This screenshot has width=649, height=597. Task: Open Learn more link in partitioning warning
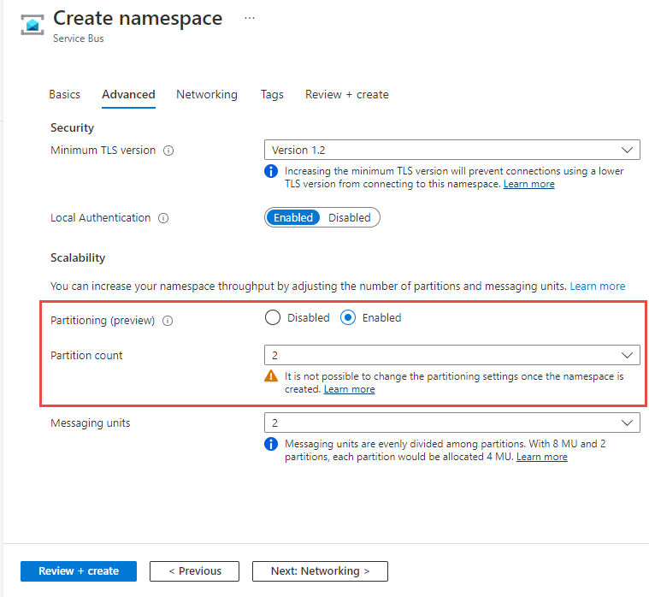pos(349,389)
